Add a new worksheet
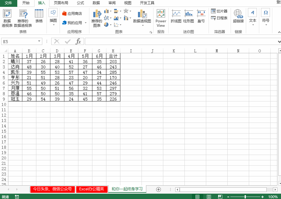This screenshot has width=281, height=199. [159, 189]
